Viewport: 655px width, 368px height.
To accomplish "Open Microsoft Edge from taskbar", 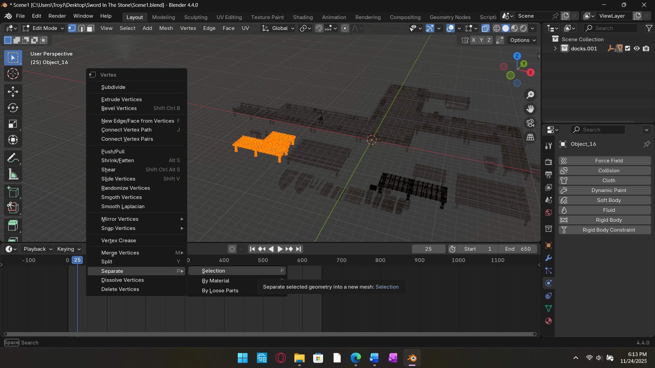I will point(355,358).
